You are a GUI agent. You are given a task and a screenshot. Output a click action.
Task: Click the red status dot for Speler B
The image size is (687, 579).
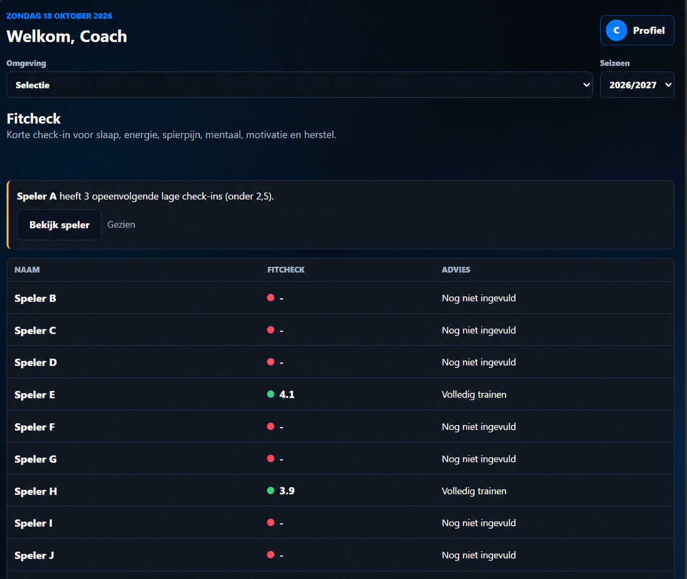click(270, 298)
